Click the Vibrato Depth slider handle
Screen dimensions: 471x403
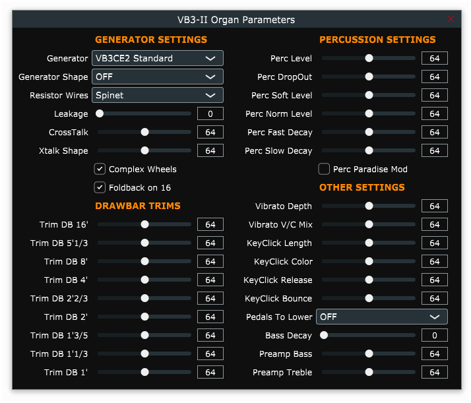click(x=369, y=206)
